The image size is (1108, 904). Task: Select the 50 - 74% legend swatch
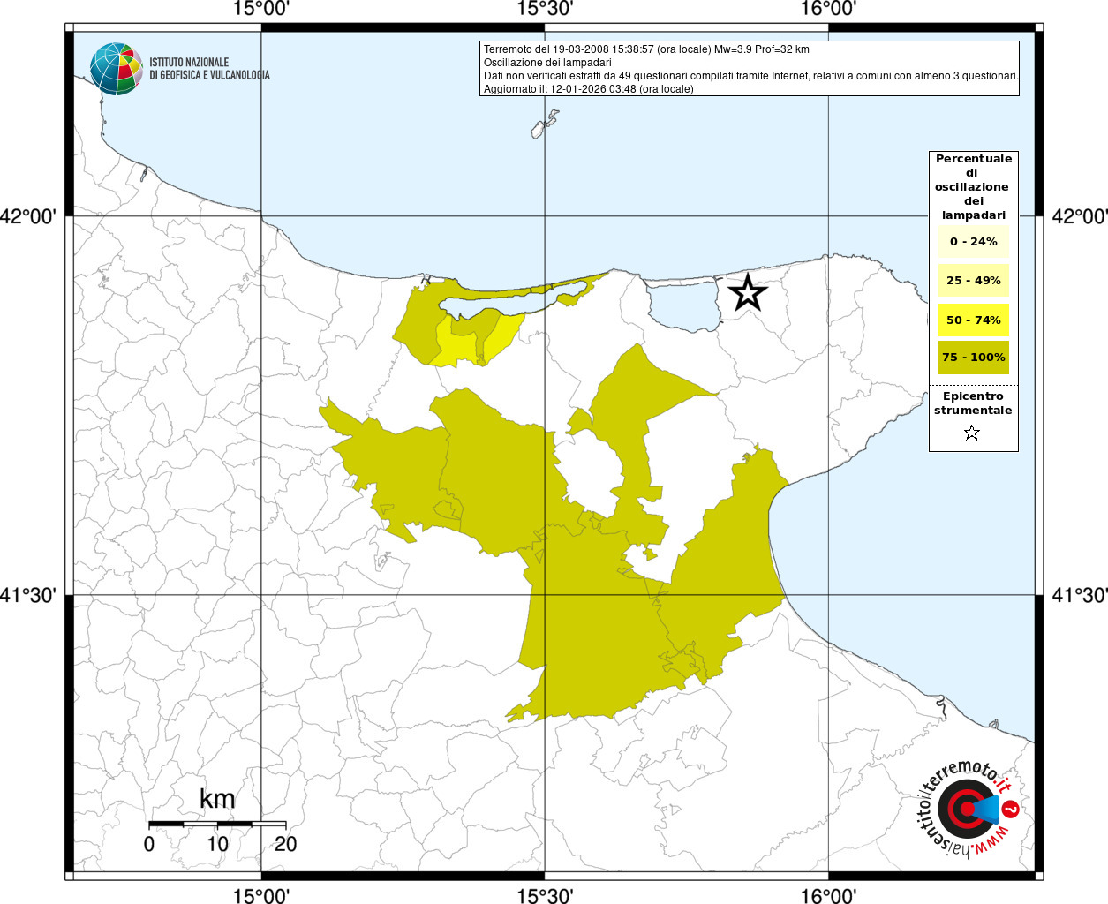point(974,320)
